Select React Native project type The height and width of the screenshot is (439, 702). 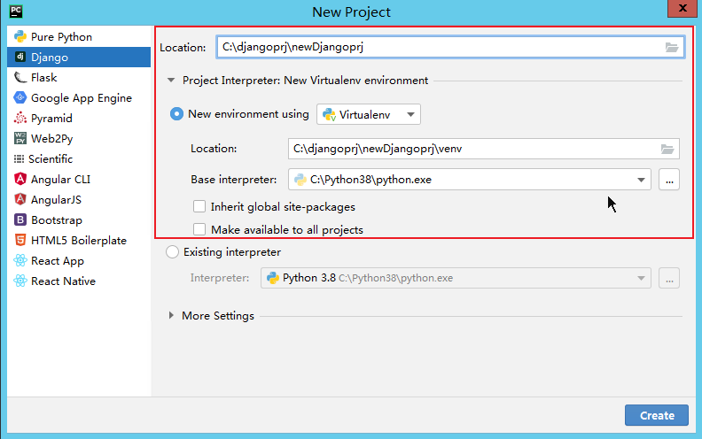79,281
